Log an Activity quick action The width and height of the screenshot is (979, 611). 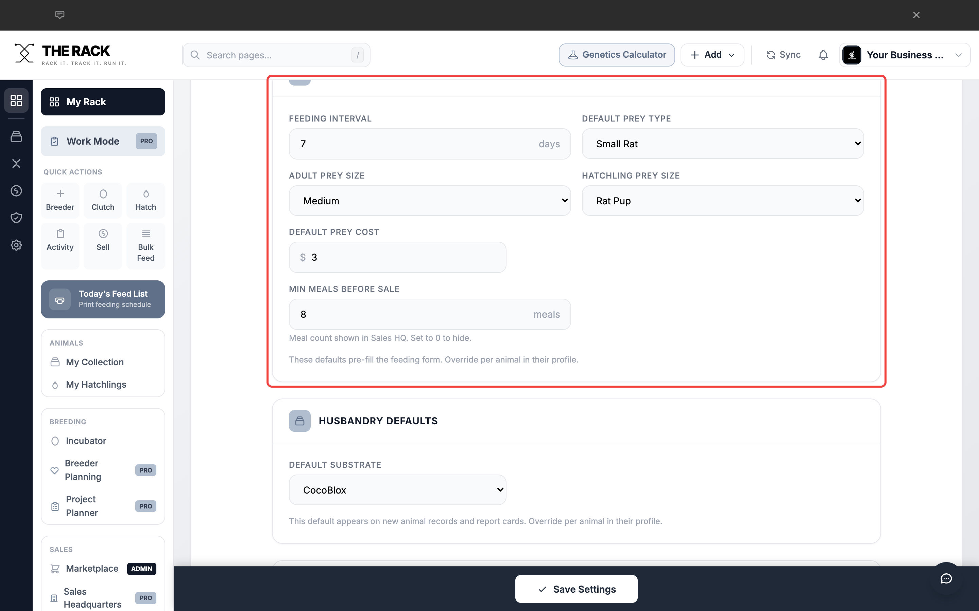coord(60,246)
